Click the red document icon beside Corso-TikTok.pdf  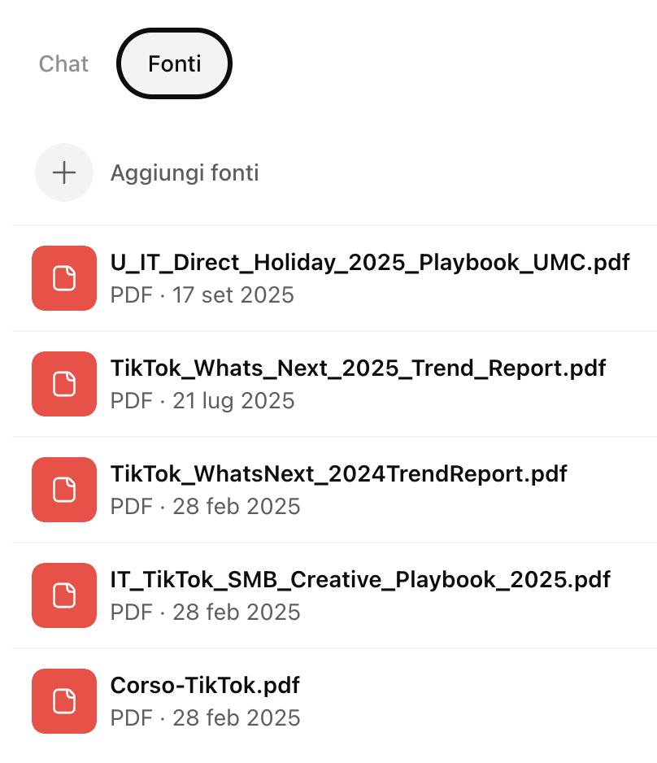(64, 701)
